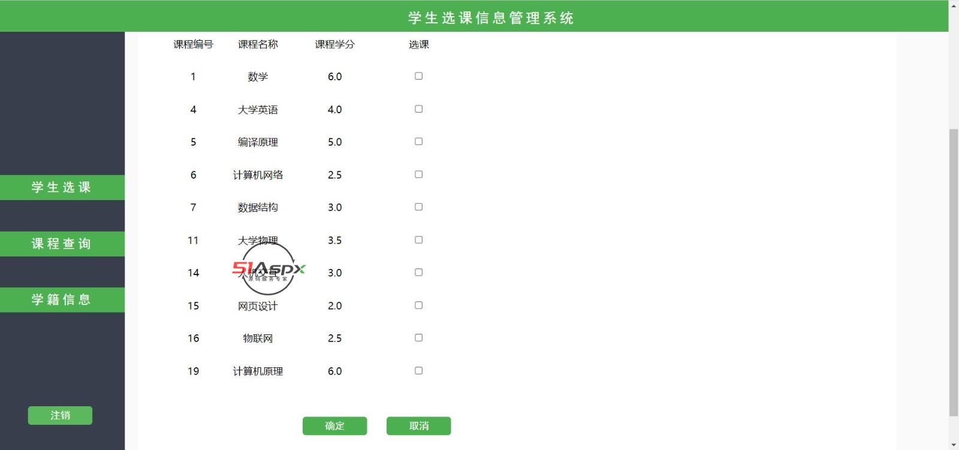Click the course name 计算机原理

coord(258,372)
